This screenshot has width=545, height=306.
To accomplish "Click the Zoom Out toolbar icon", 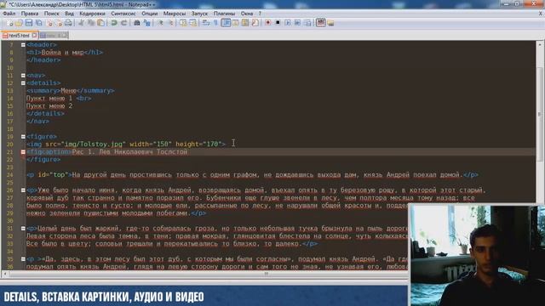I will click(x=170, y=23).
